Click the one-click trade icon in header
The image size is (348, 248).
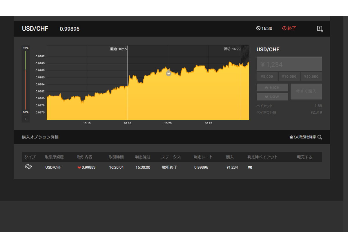pos(320,29)
